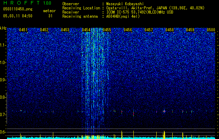This screenshot has height=139, width=219.
Task: Click time marker 0457
Action: (x=149, y=30)
